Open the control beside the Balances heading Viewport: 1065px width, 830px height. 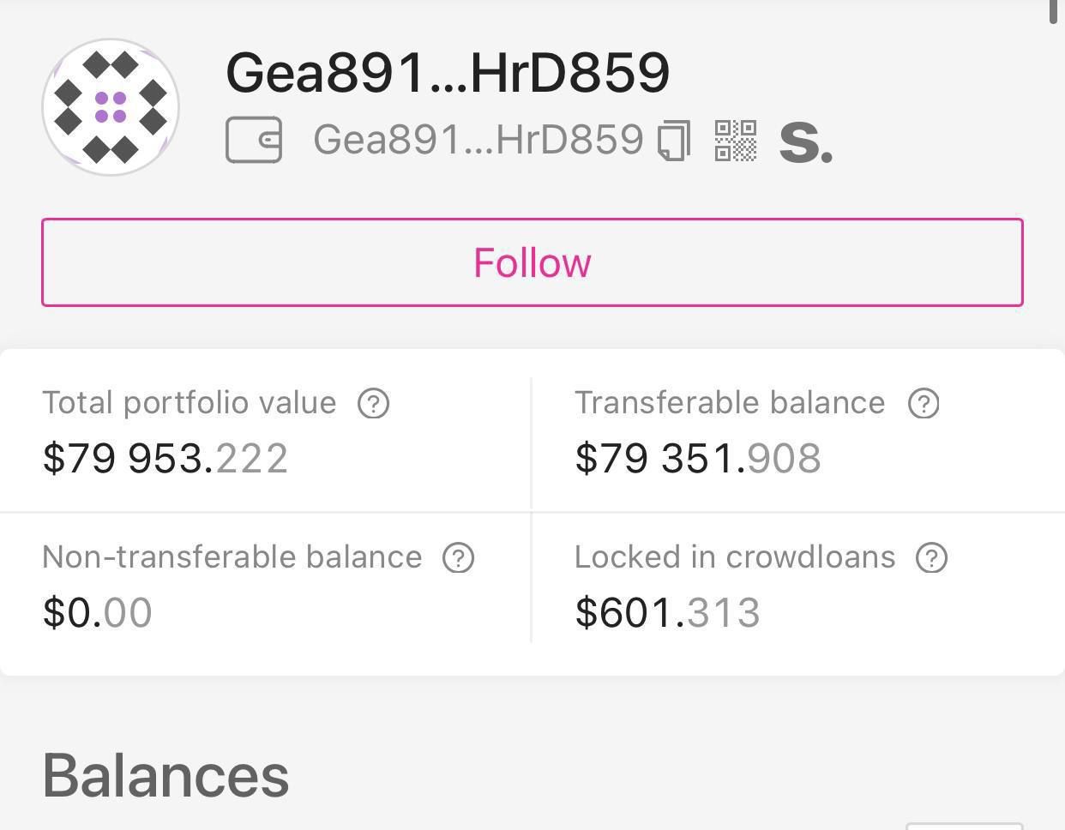pyautogui.click(x=965, y=826)
